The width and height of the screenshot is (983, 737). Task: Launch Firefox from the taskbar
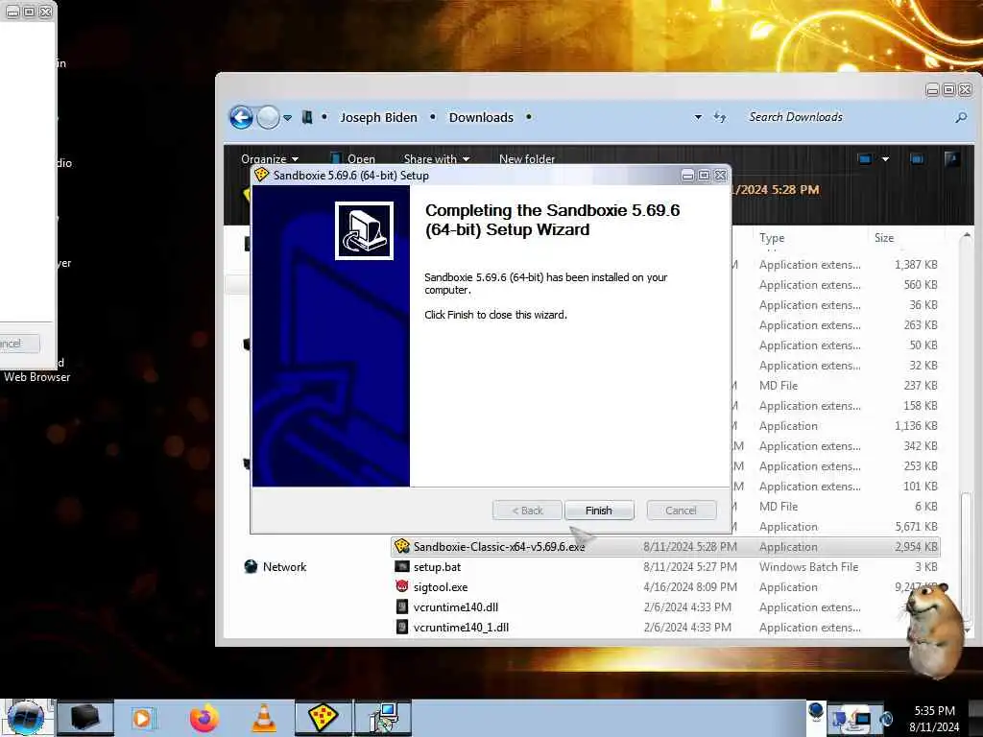click(x=204, y=718)
